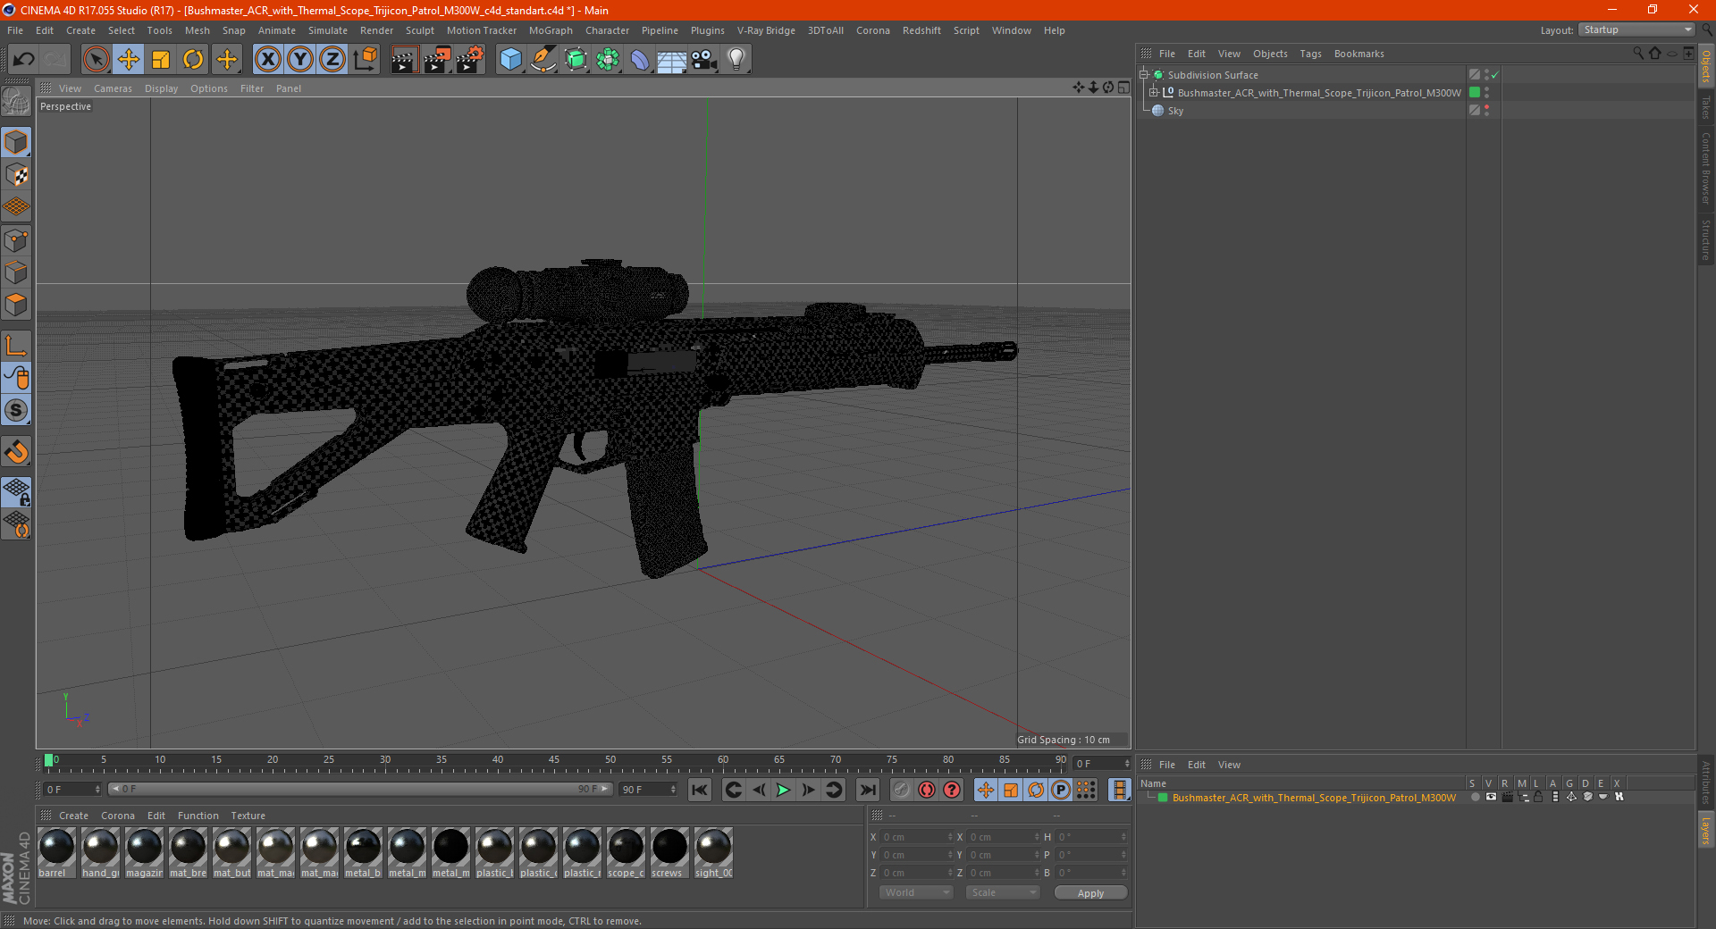
Task: Click the preview range slider bar
Action: [360, 789]
